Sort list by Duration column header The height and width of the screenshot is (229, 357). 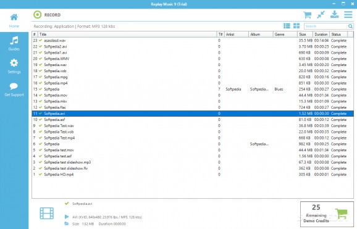click(x=321, y=35)
